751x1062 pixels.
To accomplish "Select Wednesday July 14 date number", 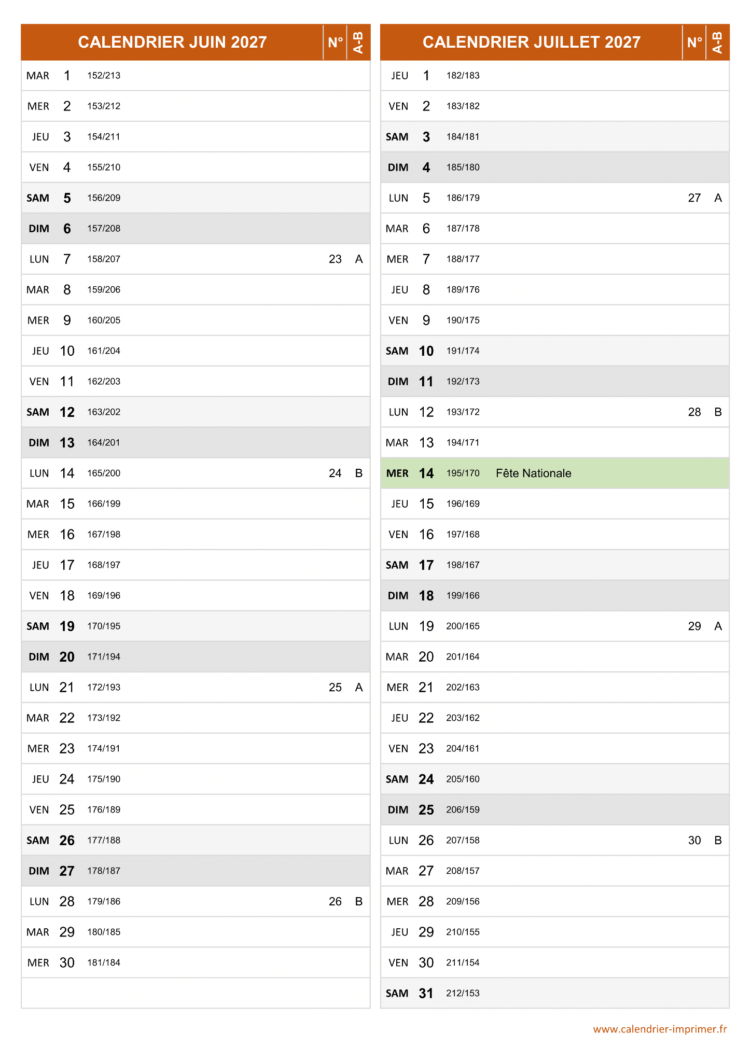I will (426, 473).
